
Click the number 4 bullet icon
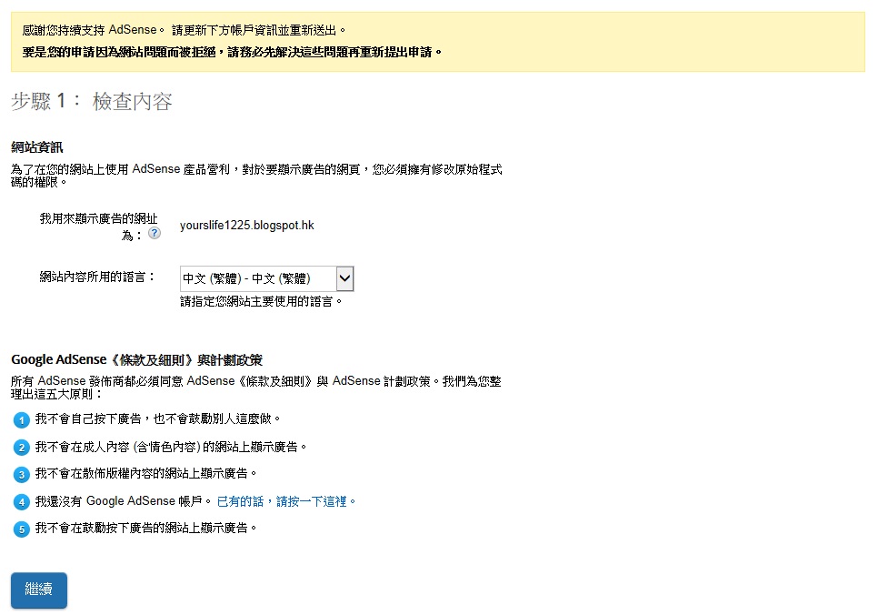coord(21,502)
